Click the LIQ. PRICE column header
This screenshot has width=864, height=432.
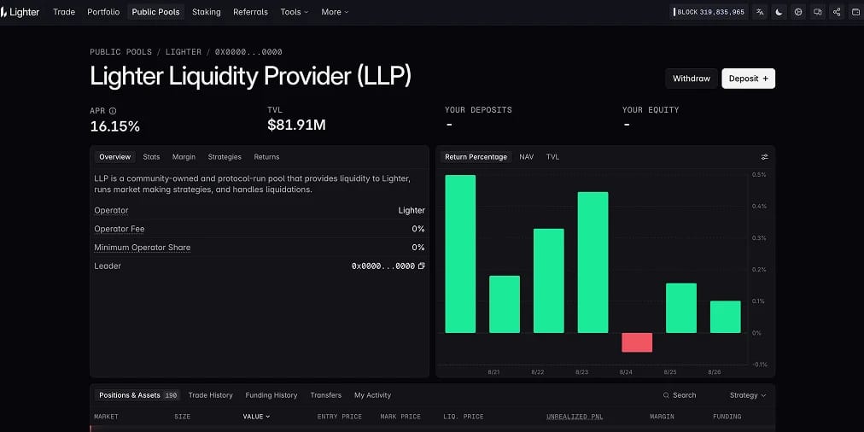464,417
